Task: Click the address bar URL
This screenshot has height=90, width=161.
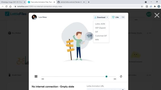Action: (40, 6)
